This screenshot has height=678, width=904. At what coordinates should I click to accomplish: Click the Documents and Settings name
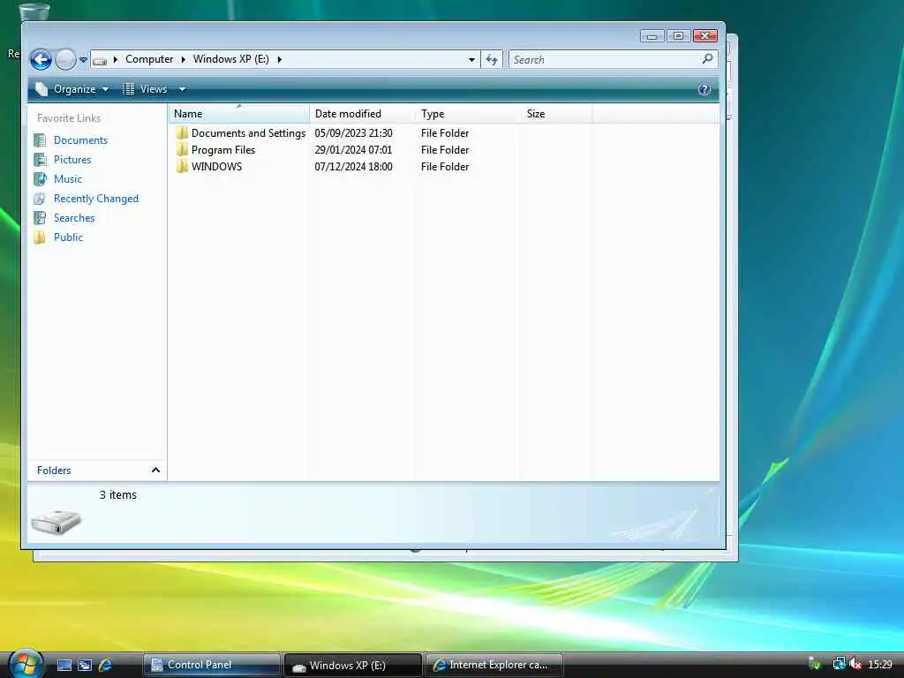click(x=248, y=132)
